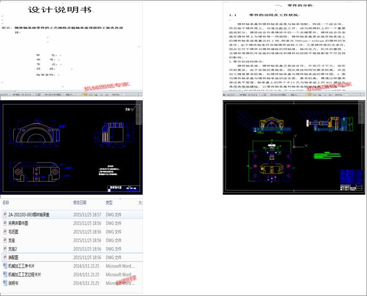Click the Word icon beside 机械加工工序卡片

(5, 265)
